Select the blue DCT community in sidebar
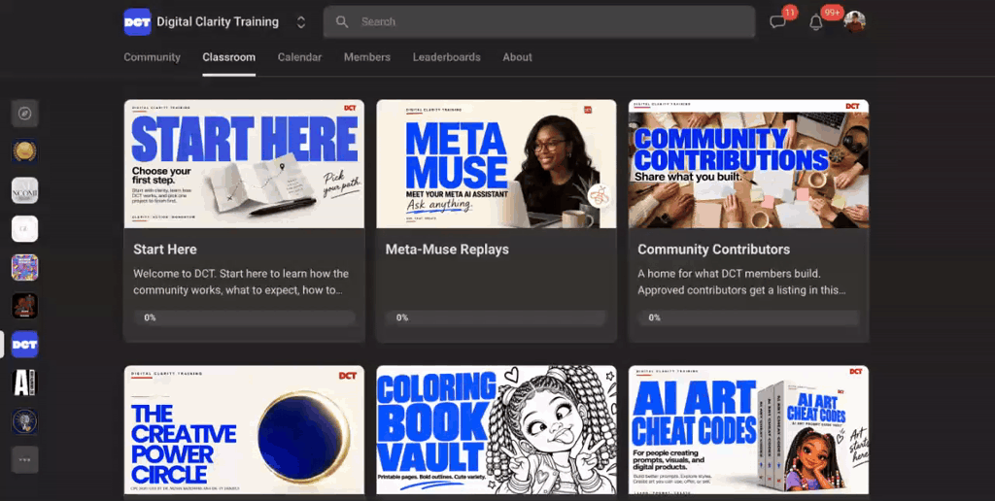 point(24,345)
